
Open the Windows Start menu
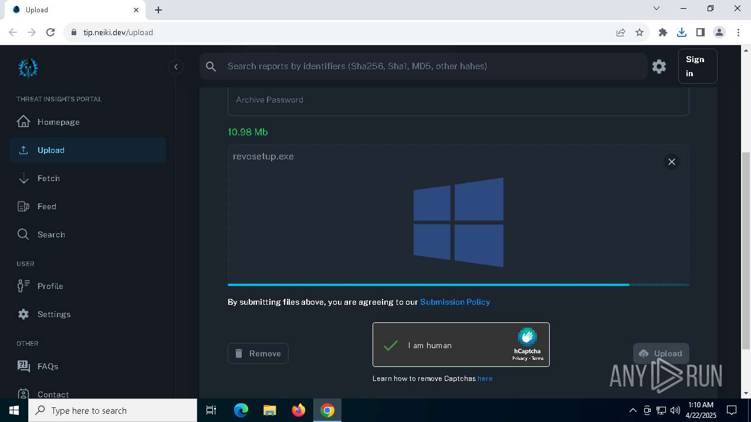pyautogui.click(x=14, y=410)
